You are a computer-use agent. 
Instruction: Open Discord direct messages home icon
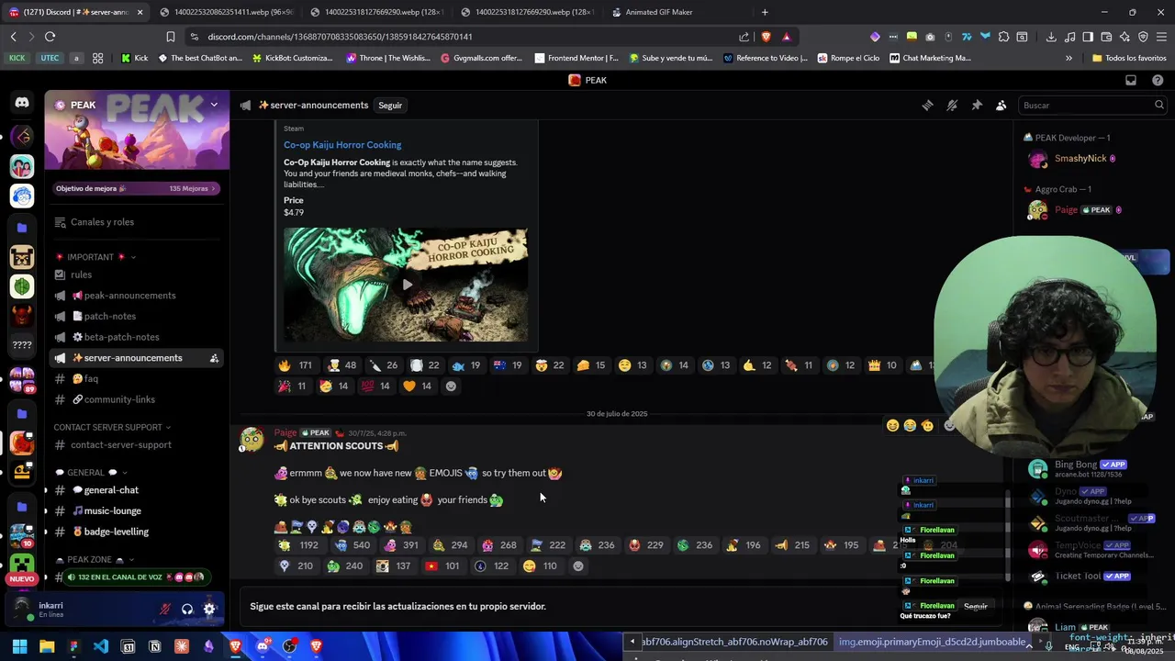[x=22, y=104]
